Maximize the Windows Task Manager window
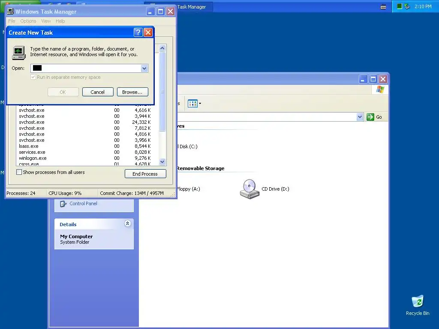The image size is (439, 329). [x=160, y=12]
